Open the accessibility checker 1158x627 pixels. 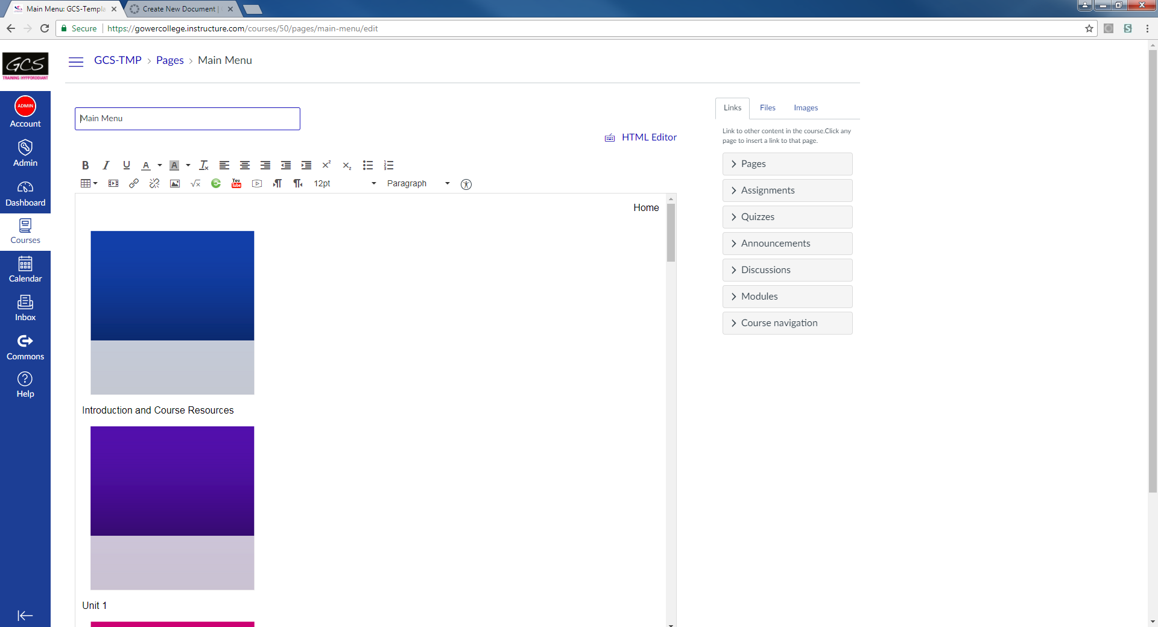466,184
